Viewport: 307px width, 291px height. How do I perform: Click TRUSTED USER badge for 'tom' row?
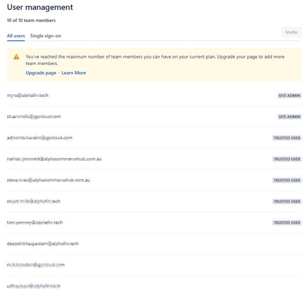[287, 222]
